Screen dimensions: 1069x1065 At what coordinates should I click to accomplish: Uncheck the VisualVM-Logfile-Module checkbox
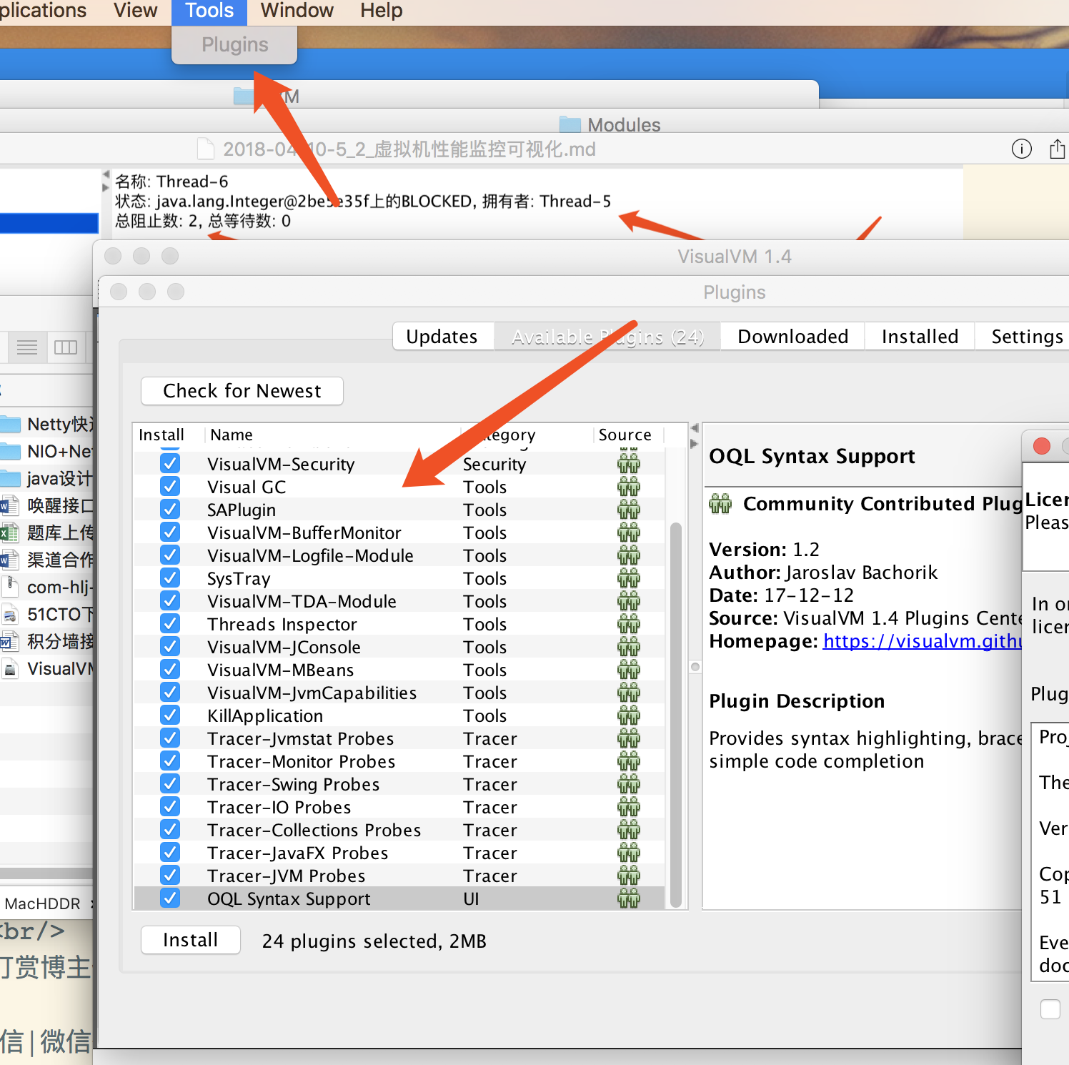(x=170, y=555)
